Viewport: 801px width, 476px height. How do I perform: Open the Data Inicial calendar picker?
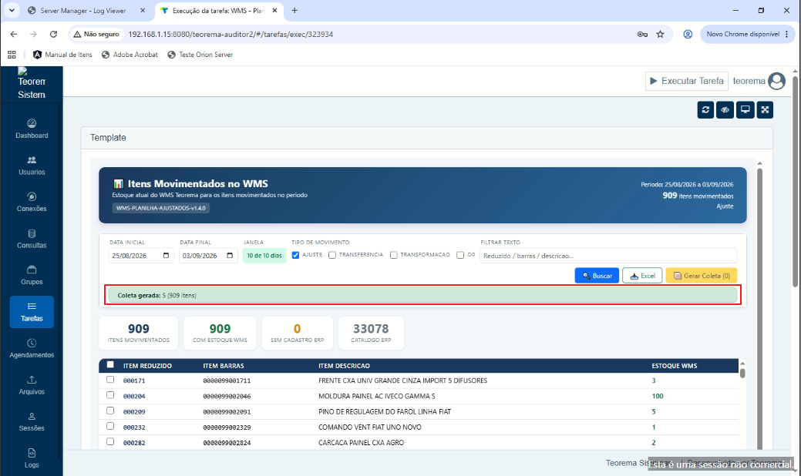coord(166,256)
